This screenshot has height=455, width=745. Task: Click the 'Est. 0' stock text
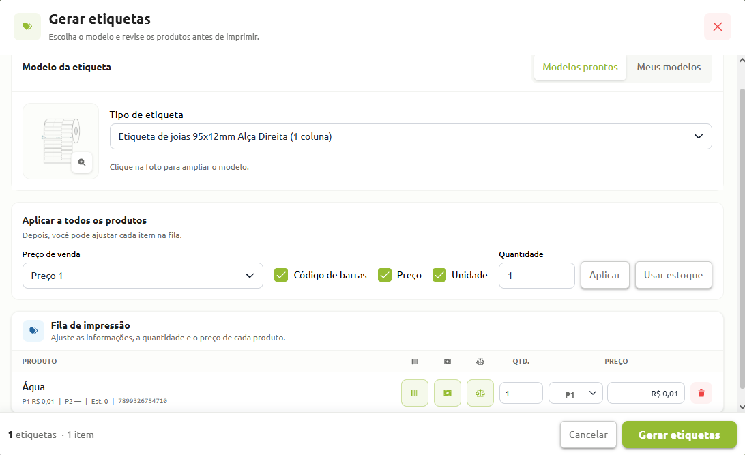100,401
